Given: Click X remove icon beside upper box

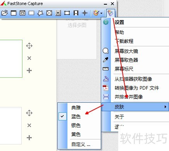Looking at the screenshot, I should [x=29, y=58].
